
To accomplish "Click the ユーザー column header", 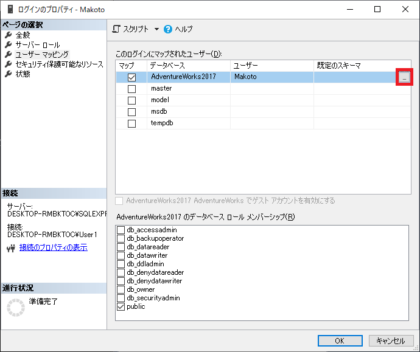I will [x=272, y=66].
